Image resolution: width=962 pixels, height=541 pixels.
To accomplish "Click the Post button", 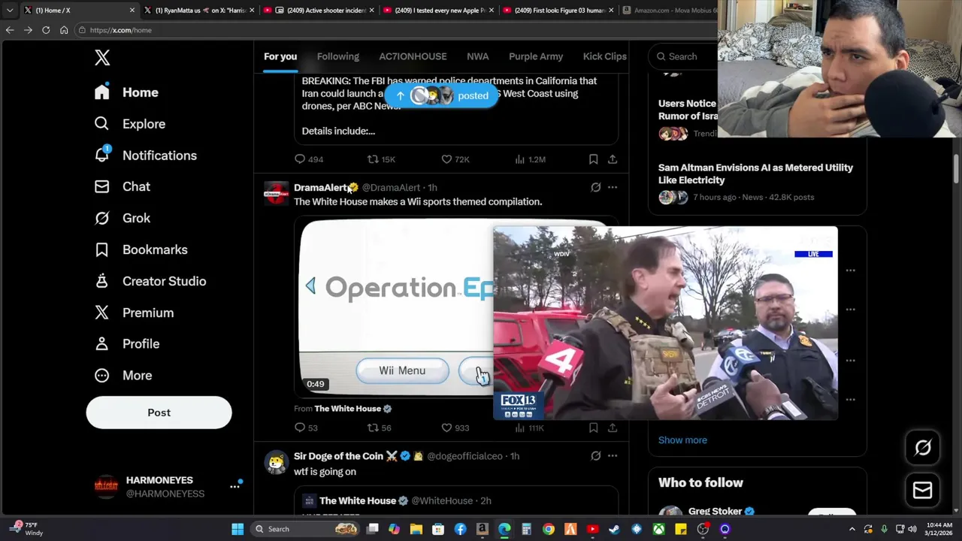I will pos(159,413).
